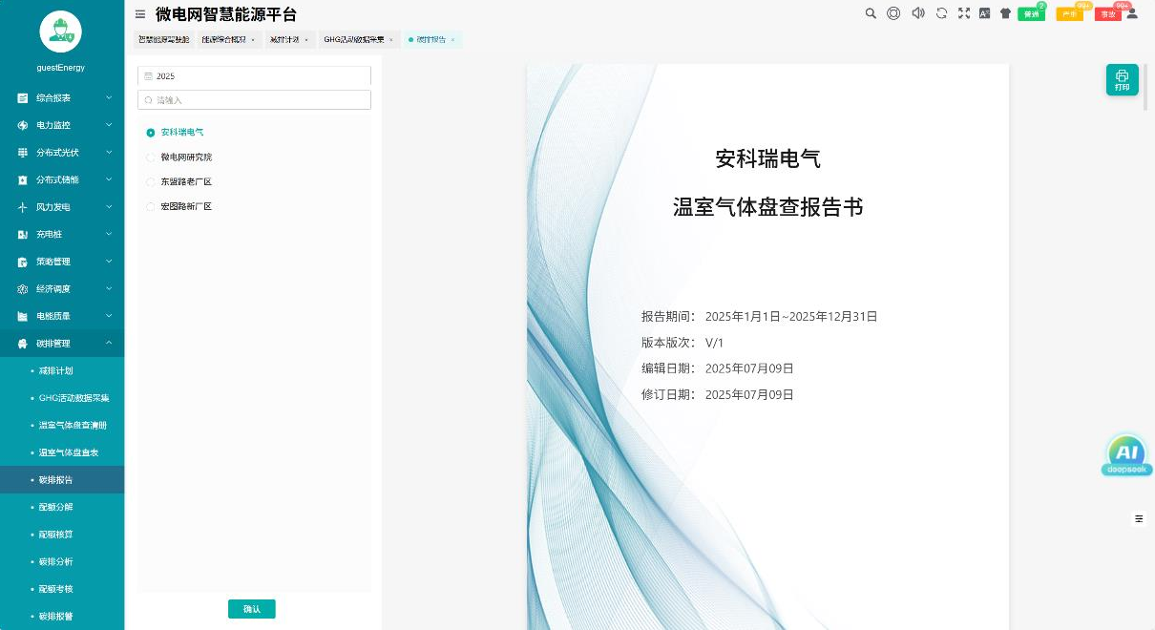The width and height of the screenshot is (1155, 630).
Task: Click the 确认 confirm button
Action: coord(252,609)
